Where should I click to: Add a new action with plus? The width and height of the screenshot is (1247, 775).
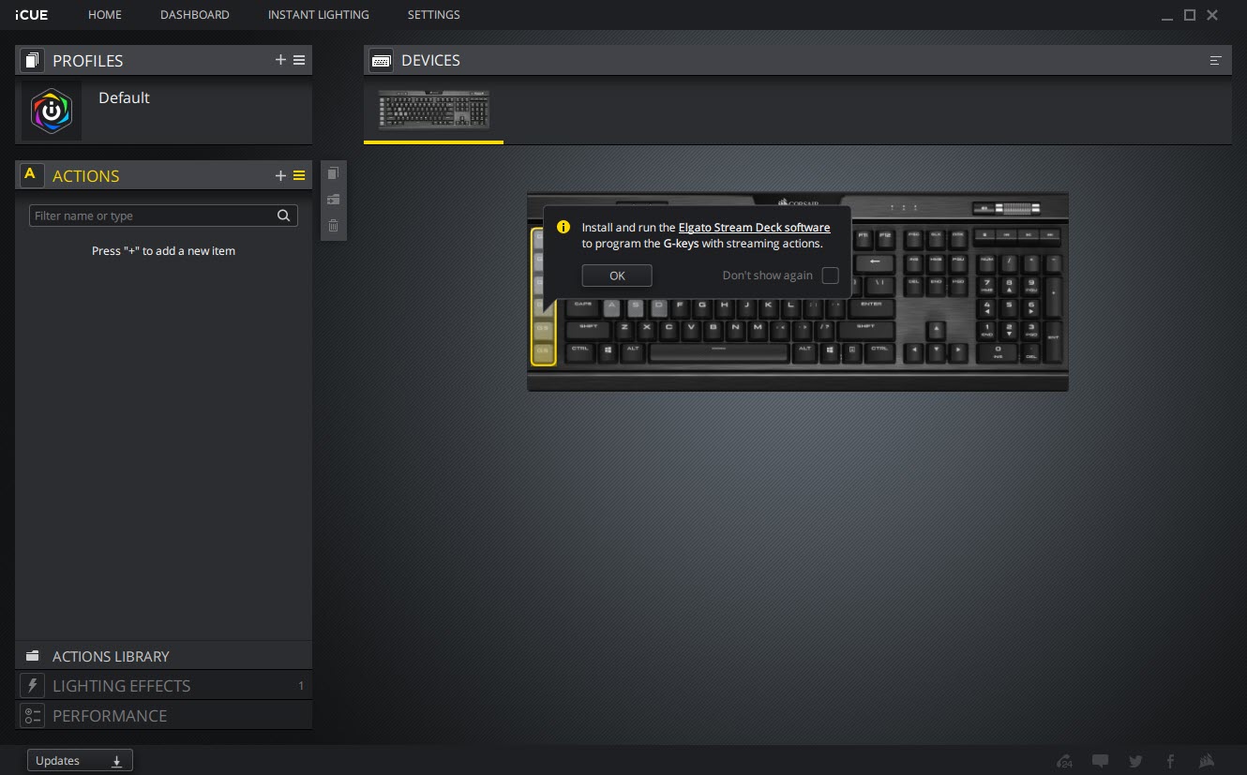pos(280,175)
